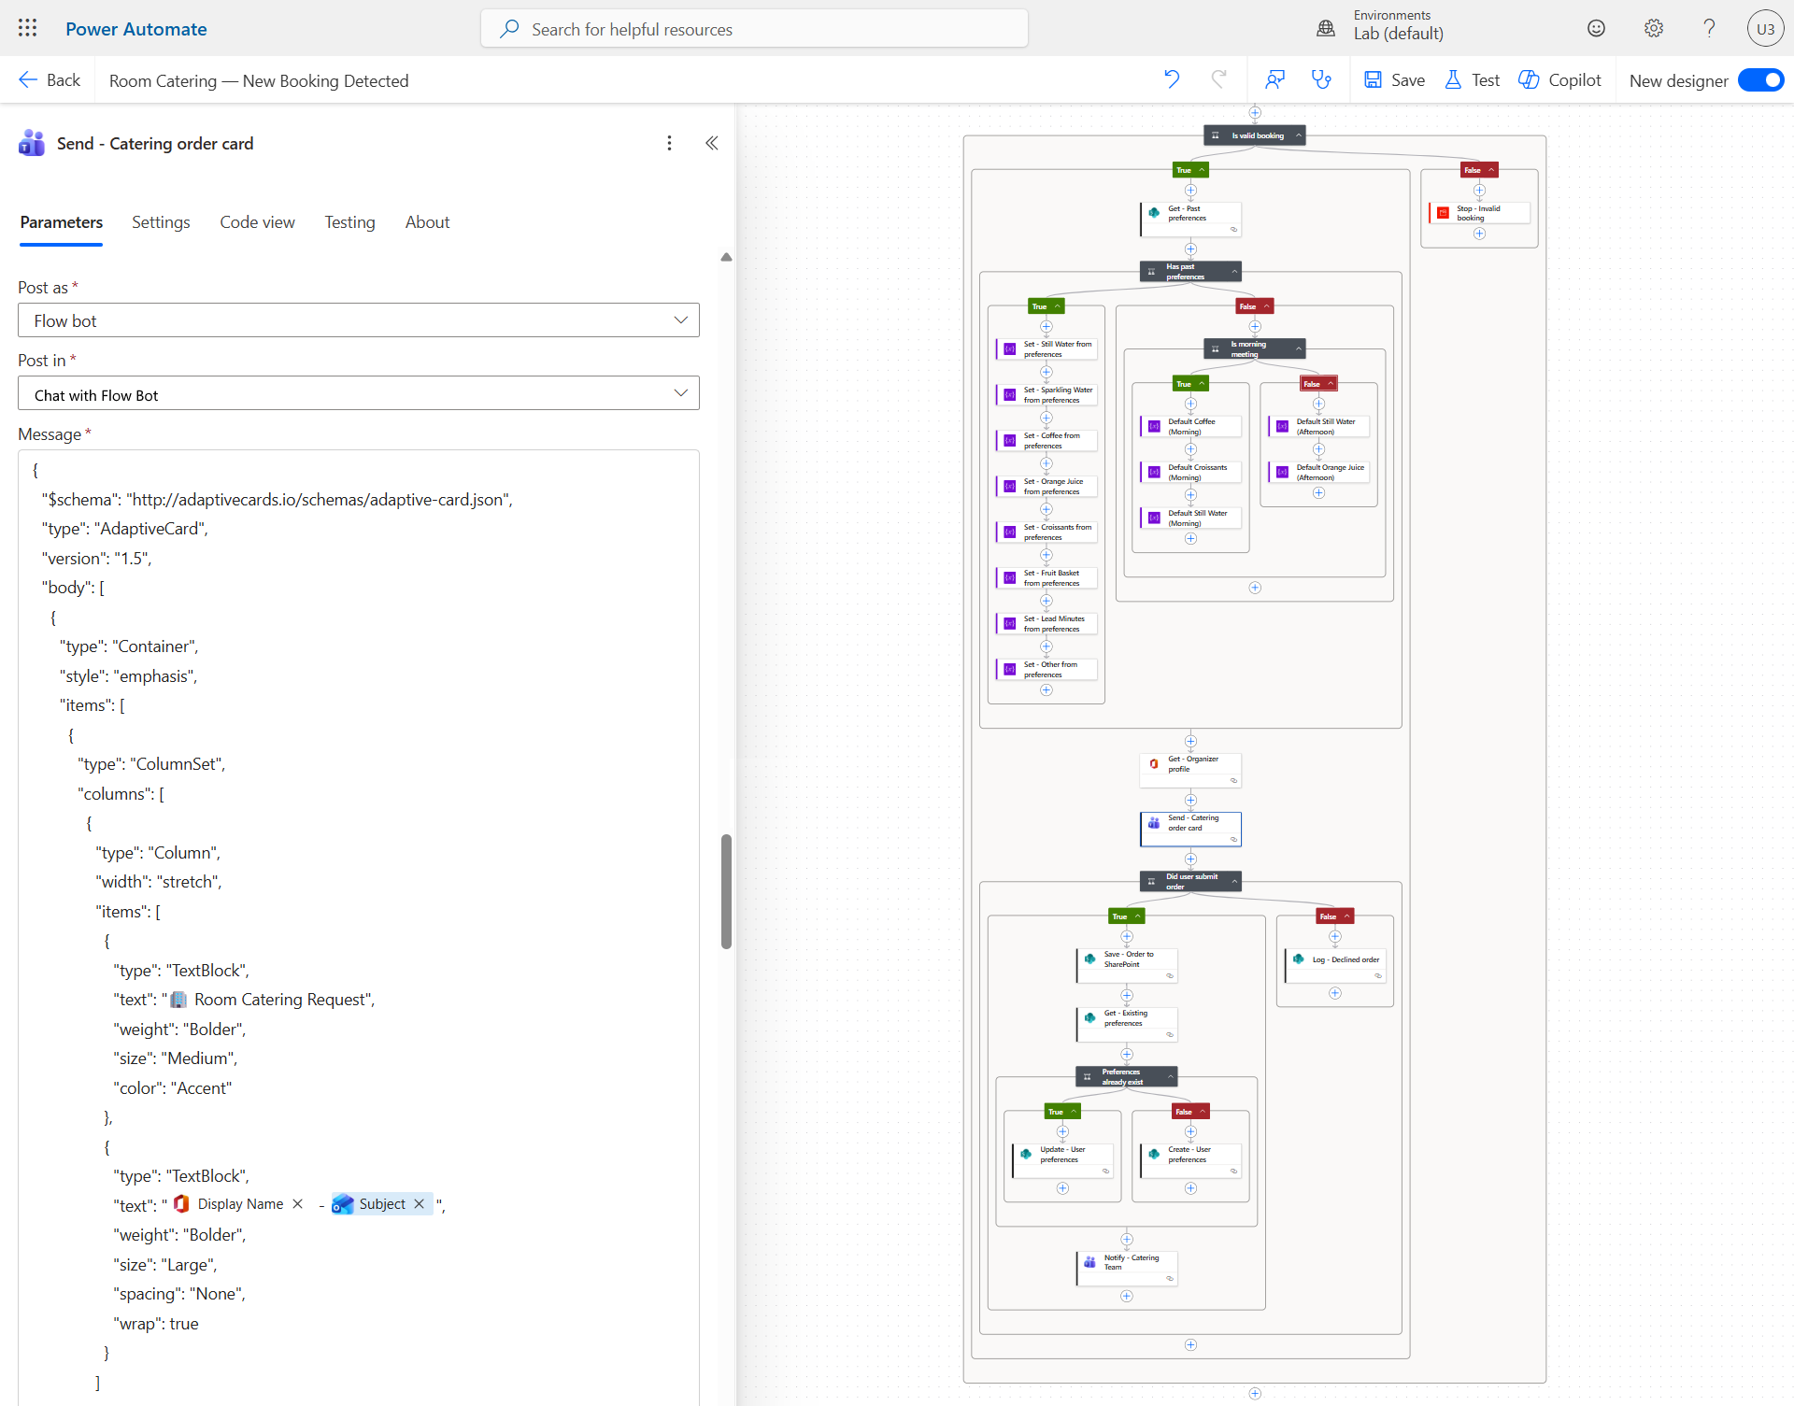
Task: Collapse the Is valid booking condition
Action: click(x=1298, y=135)
